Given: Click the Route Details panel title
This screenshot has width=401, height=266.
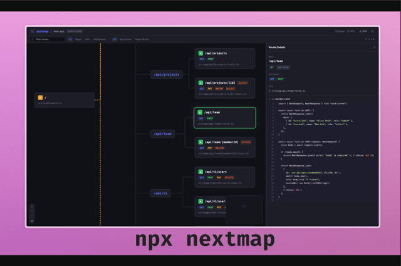Looking at the screenshot, I should (x=277, y=48).
